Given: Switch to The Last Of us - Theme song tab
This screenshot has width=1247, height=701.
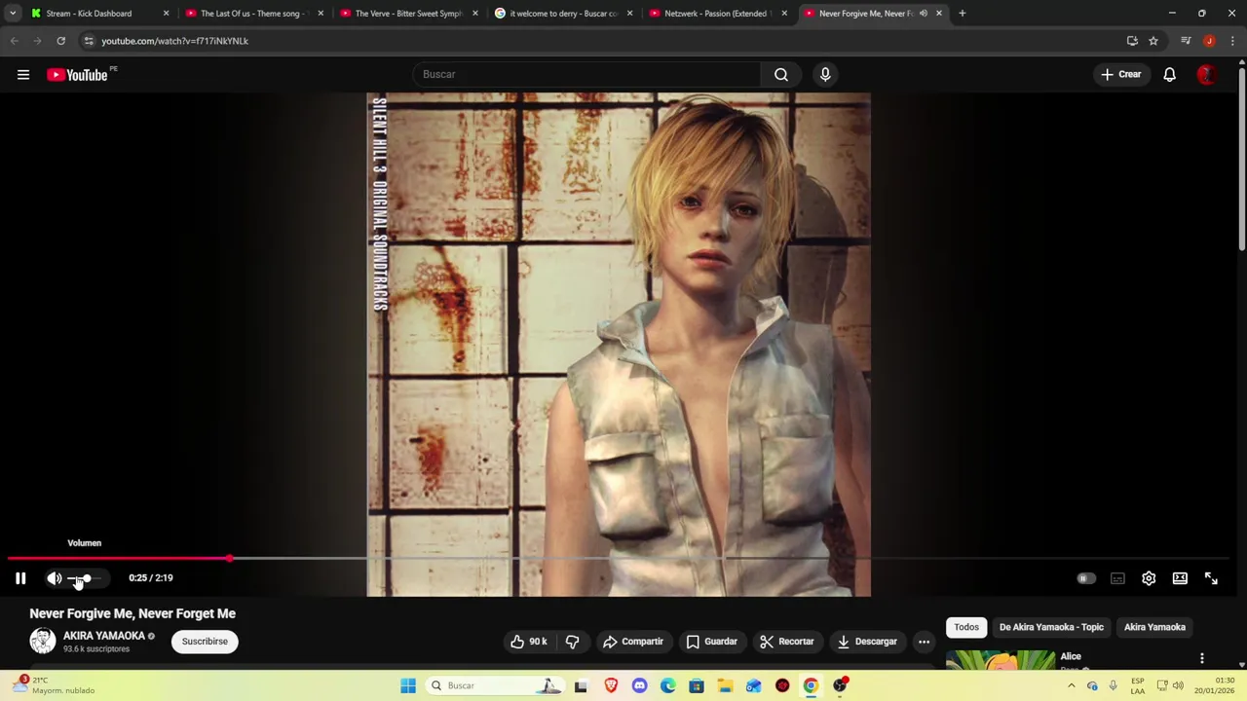Looking at the screenshot, I should click(x=252, y=14).
